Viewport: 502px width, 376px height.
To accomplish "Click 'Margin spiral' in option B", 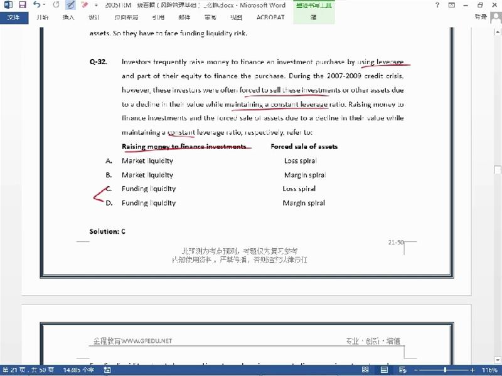I will [x=305, y=175].
